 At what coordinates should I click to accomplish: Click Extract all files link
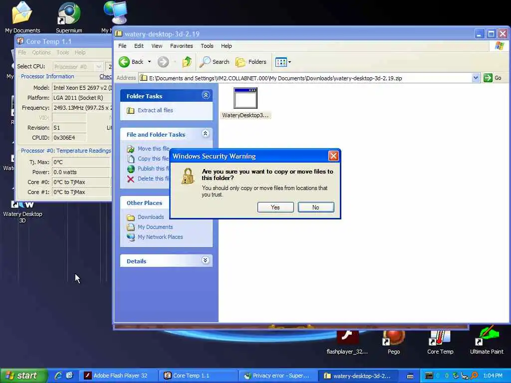pyautogui.click(x=155, y=110)
